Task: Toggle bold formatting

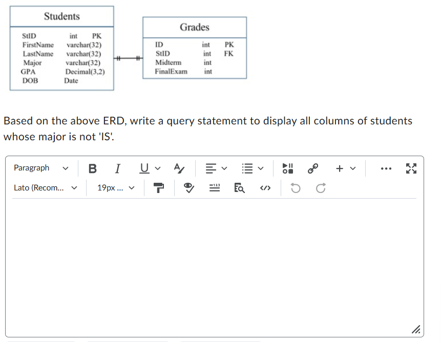Action: 93,168
